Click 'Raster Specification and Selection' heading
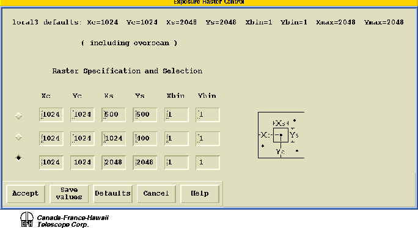 (x=127, y=71)
